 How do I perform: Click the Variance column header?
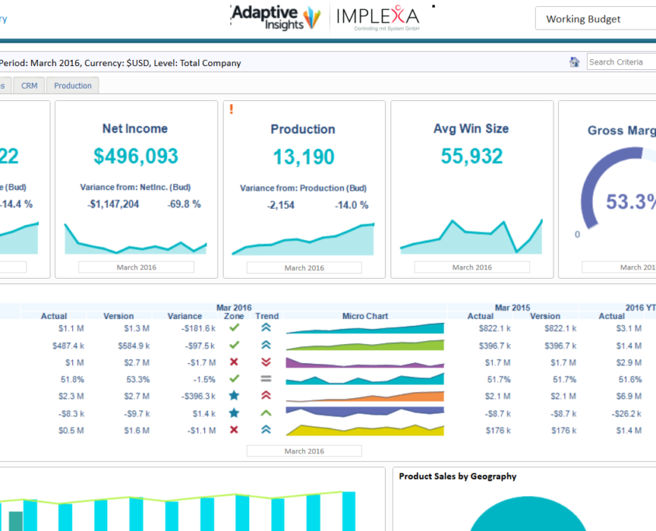click(x=185, y=316)
